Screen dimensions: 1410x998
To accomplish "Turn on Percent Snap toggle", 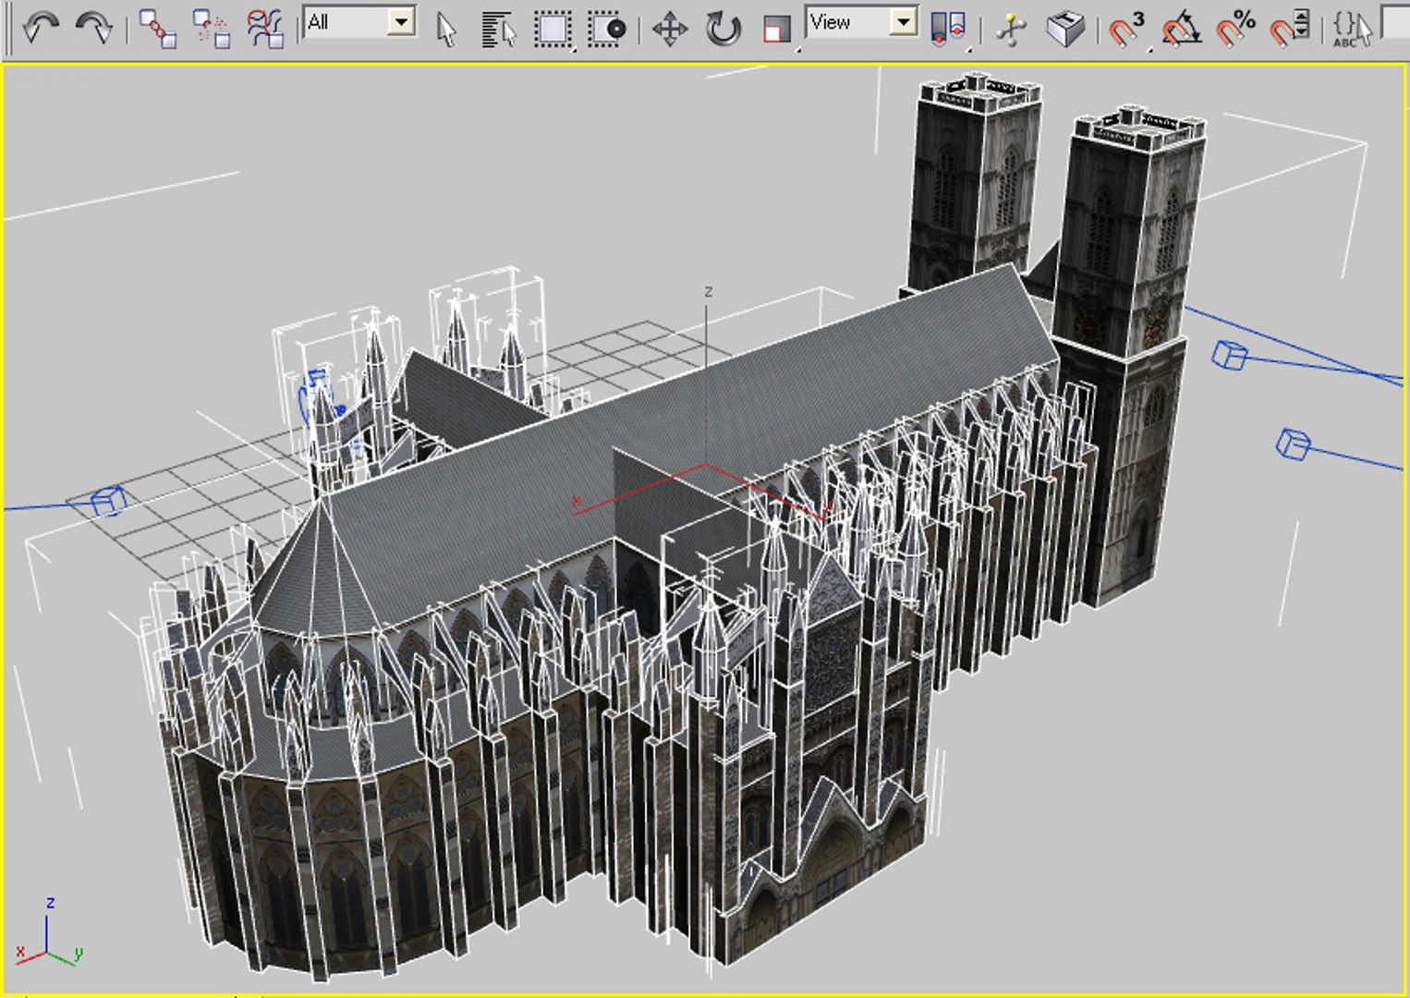I will coord(1235,28).
